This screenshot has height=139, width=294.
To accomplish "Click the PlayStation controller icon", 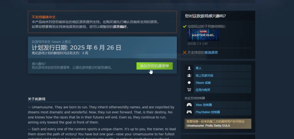I will click(x=189, y=112).
